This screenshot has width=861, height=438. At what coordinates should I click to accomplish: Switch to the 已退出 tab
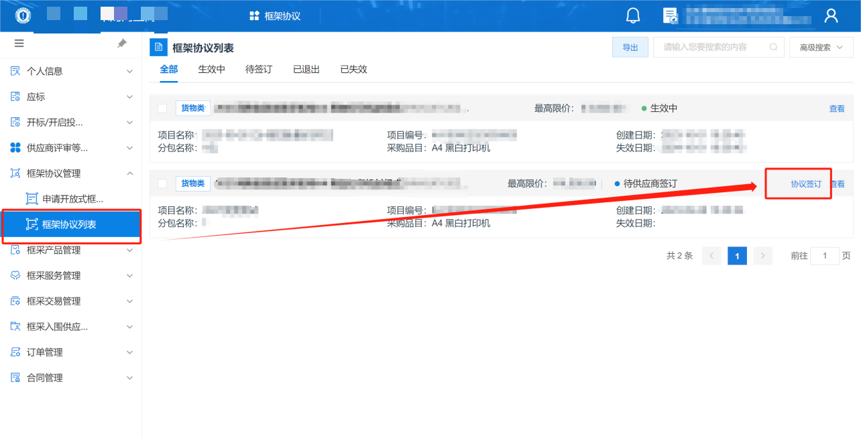pos(306,70)
